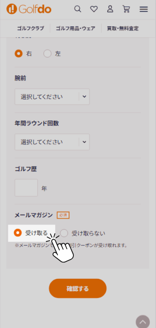156x328 pixels.
Task: Open the hamburger menu icon
Action: click(x=143, y=9)
